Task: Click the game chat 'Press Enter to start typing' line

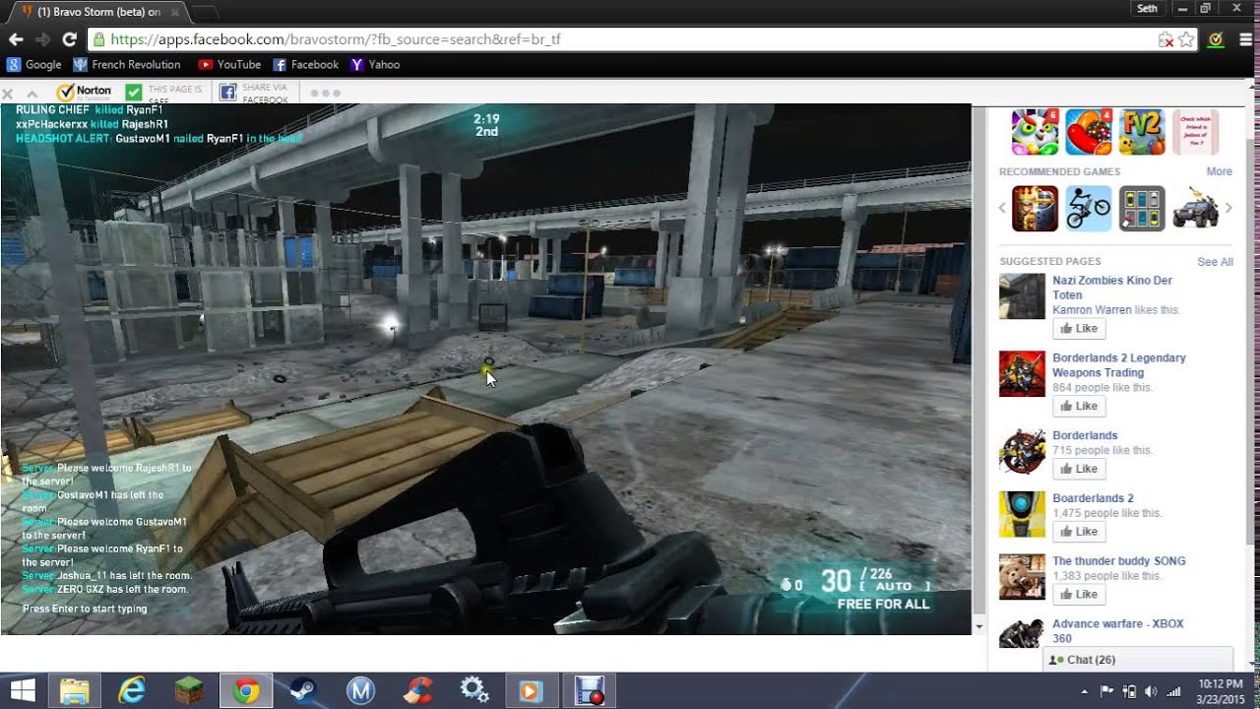Action: click(85, 609)
